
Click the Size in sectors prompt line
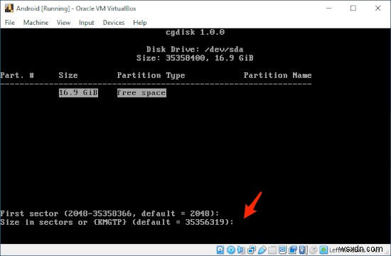[x=117, y=222]
